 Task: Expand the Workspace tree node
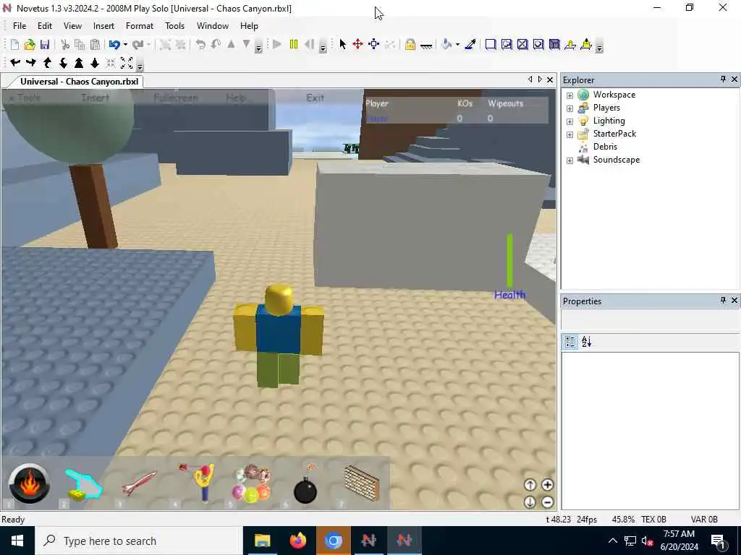[x=570, y=95]
